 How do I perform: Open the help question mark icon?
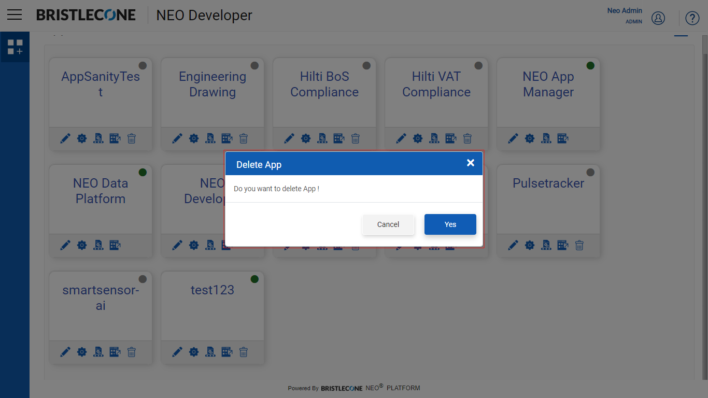pyautogui.click(x=692, y=18)
